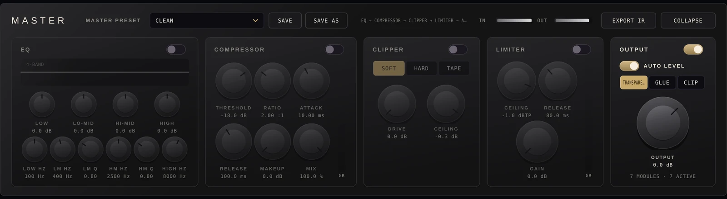Viewport: 727px width, 199px height.
Task: Click the HIGH HZ frequency knob
Action: [x=174, y=149]
